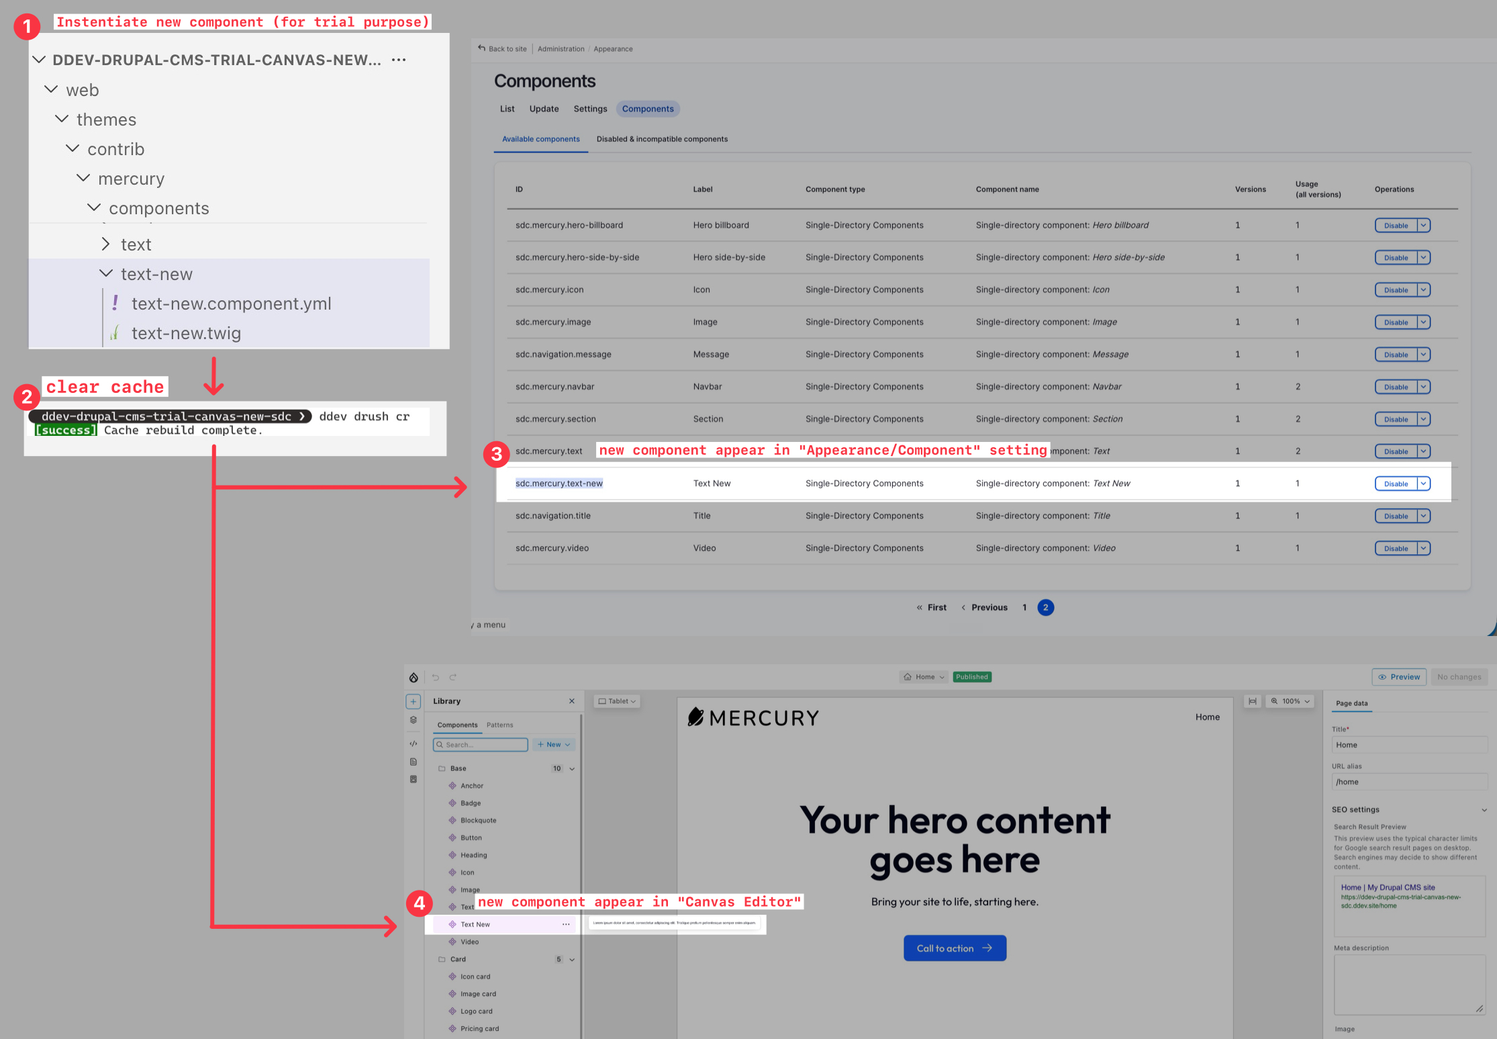Click Disable for the Navbar row

click(1396, 387)
